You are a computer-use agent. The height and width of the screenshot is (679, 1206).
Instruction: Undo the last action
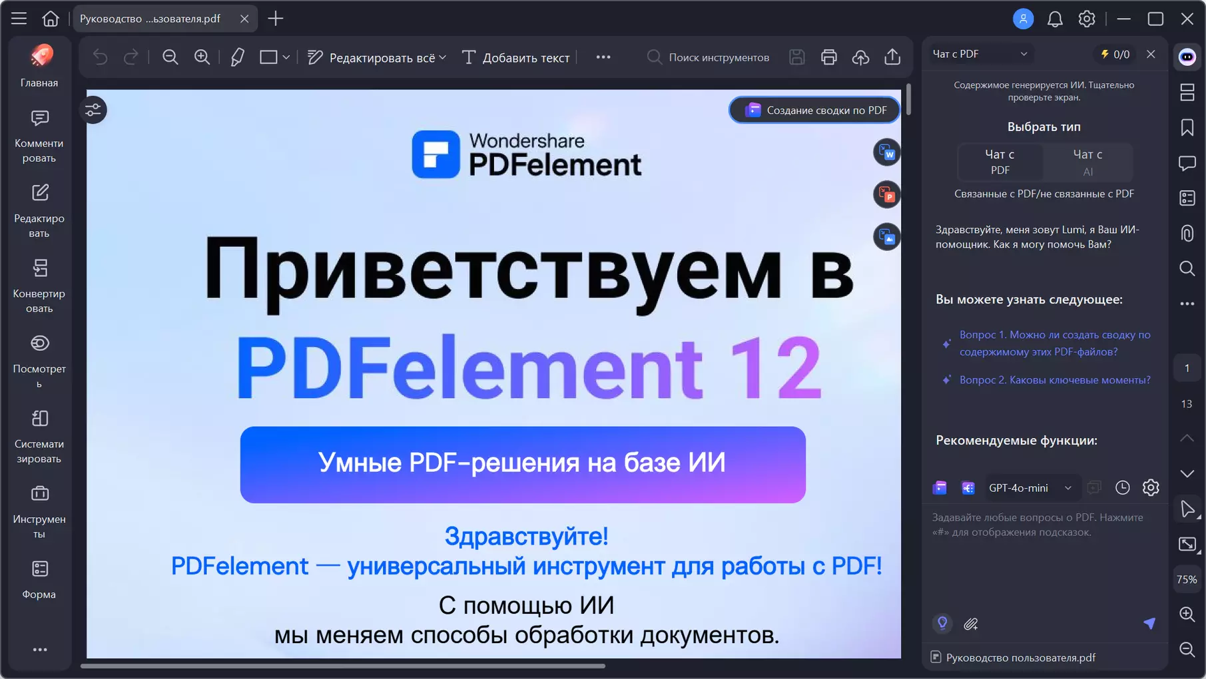click(100, 57)
